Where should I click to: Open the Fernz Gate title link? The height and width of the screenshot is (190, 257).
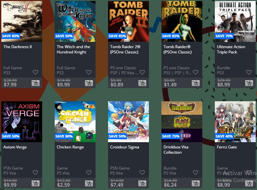pyautogui.click(x=227, y=147)
